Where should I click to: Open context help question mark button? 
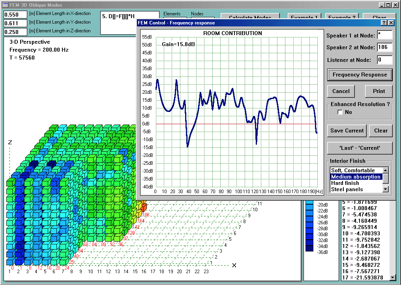pos(384,23)
